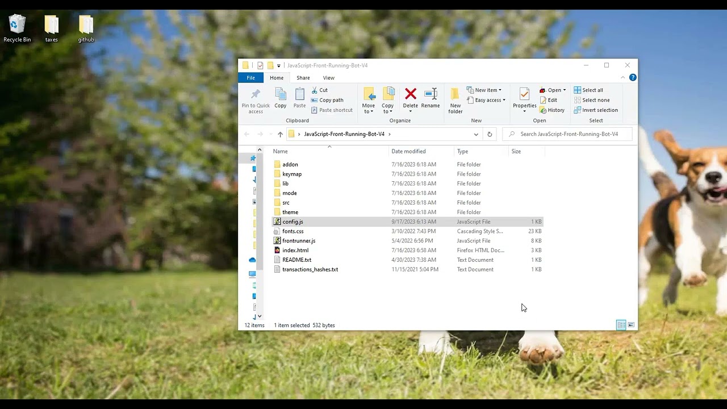Image resolution: width=727 pixels, height=409 pixels.
Task: Open the Open dropdown in ribbon
Action: coord(553,90)
